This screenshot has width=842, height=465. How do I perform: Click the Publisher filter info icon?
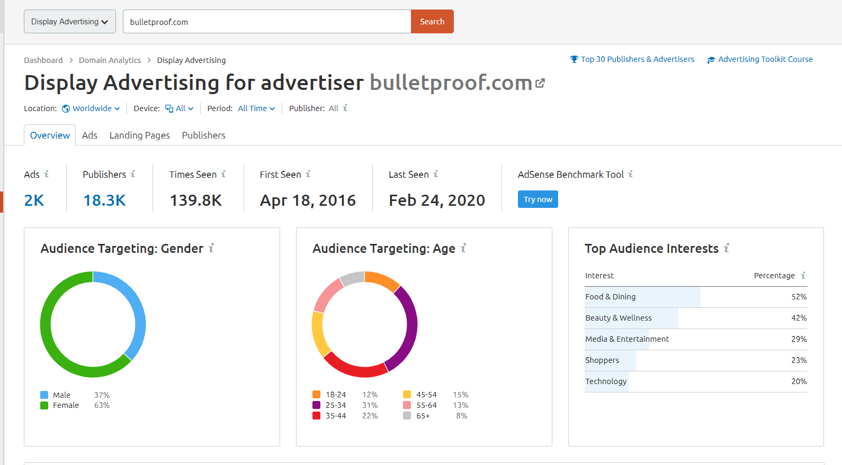[x=345, y=108]
